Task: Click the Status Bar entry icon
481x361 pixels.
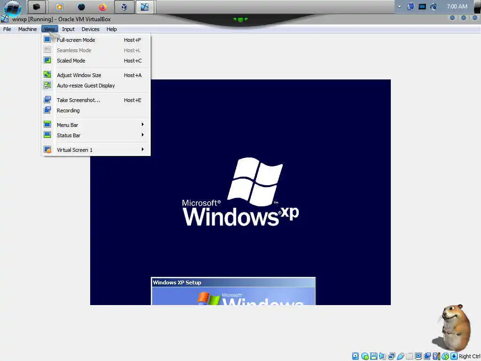Action: 47,135
